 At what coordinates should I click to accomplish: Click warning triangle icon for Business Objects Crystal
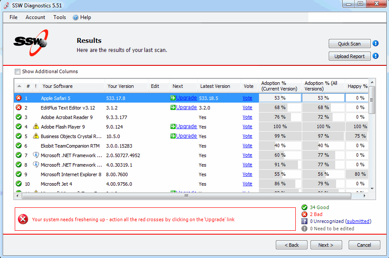pyautogui.click(x=36, y=136)
